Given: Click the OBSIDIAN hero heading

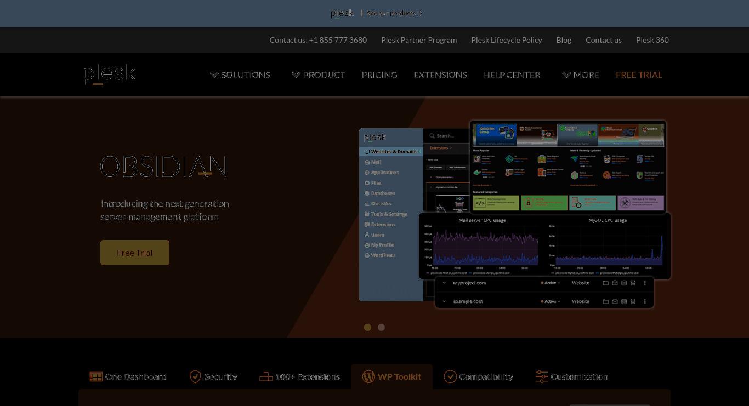Looking at the screenshot, I should pyautogui.click(x=163, y=167).
